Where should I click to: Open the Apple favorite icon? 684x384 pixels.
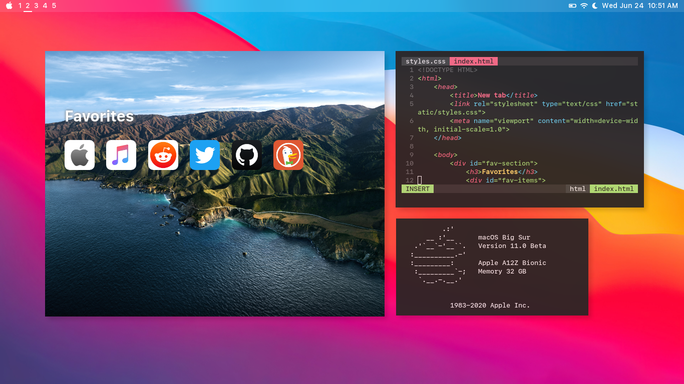(80, 155)
